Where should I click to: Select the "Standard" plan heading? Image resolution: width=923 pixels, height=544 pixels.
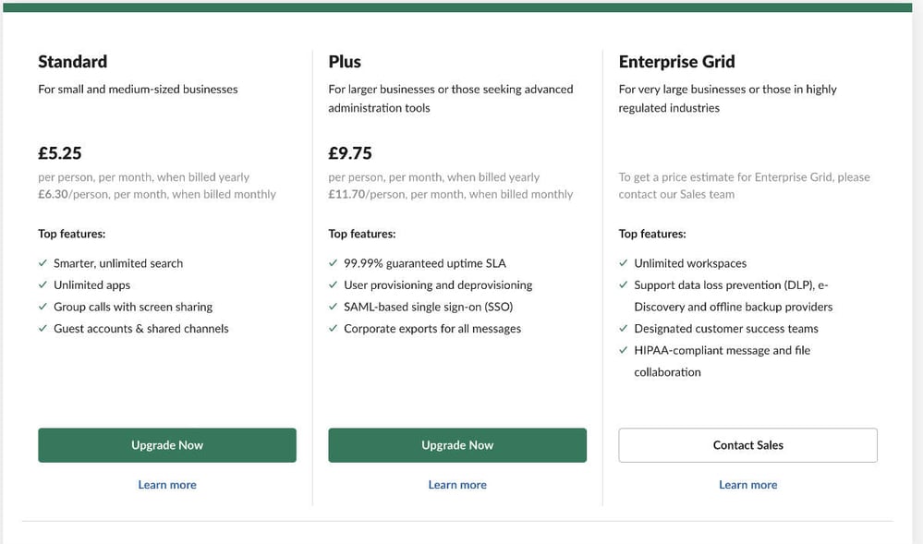click(72, 62)
